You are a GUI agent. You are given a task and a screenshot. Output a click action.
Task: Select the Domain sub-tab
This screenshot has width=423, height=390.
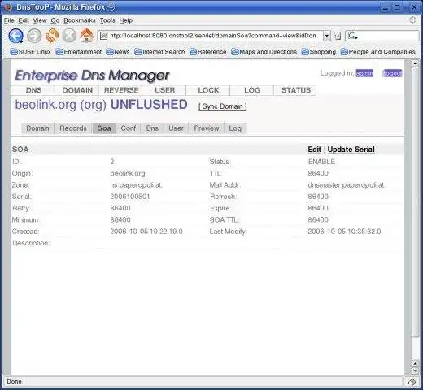(x=37, y=128)
